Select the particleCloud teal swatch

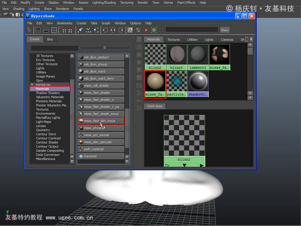(x=177, y=83)
